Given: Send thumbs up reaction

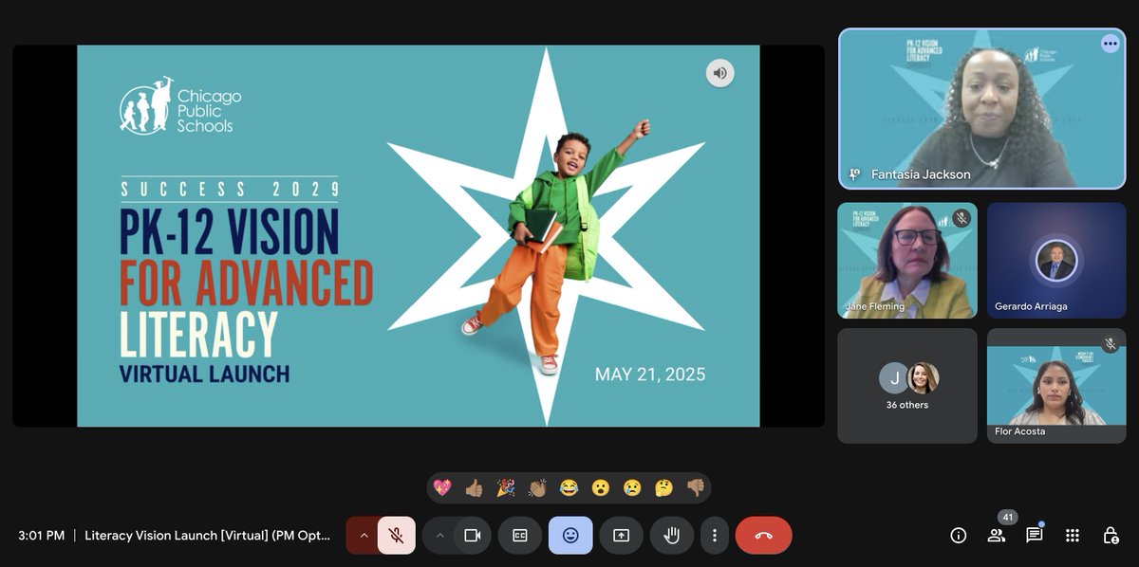Looking at the screenshot, I should [474, 488].
